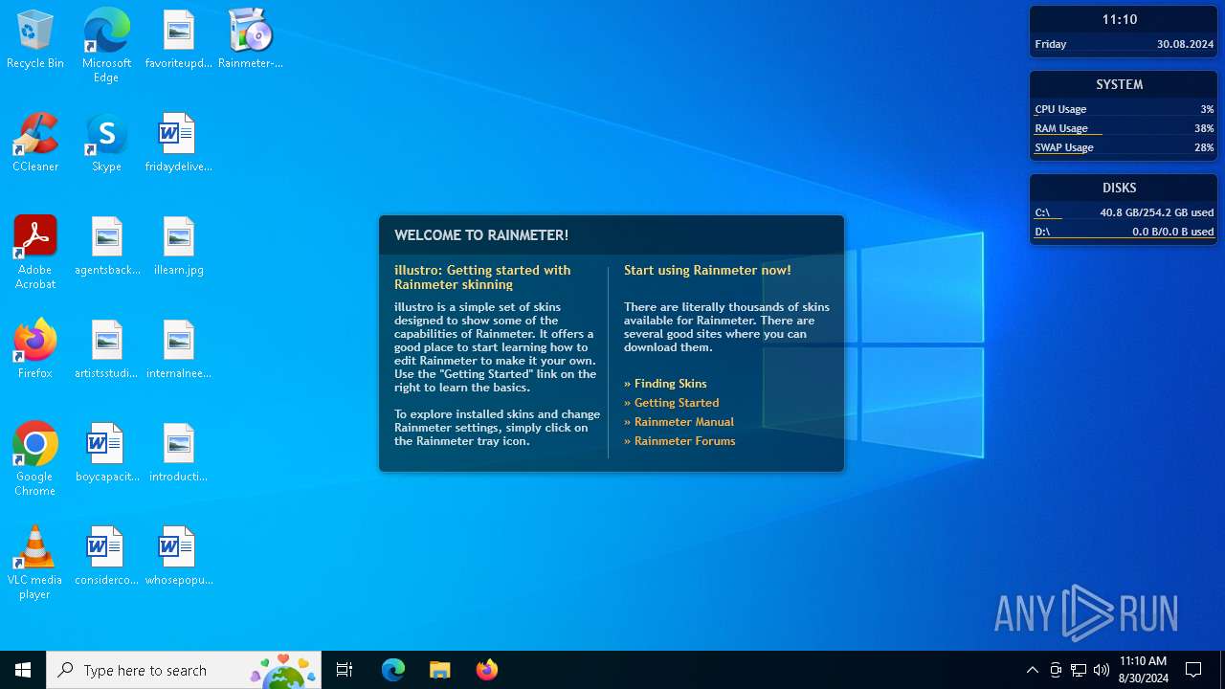Click the C:\ disk usage row

(x=1124, y=212)
